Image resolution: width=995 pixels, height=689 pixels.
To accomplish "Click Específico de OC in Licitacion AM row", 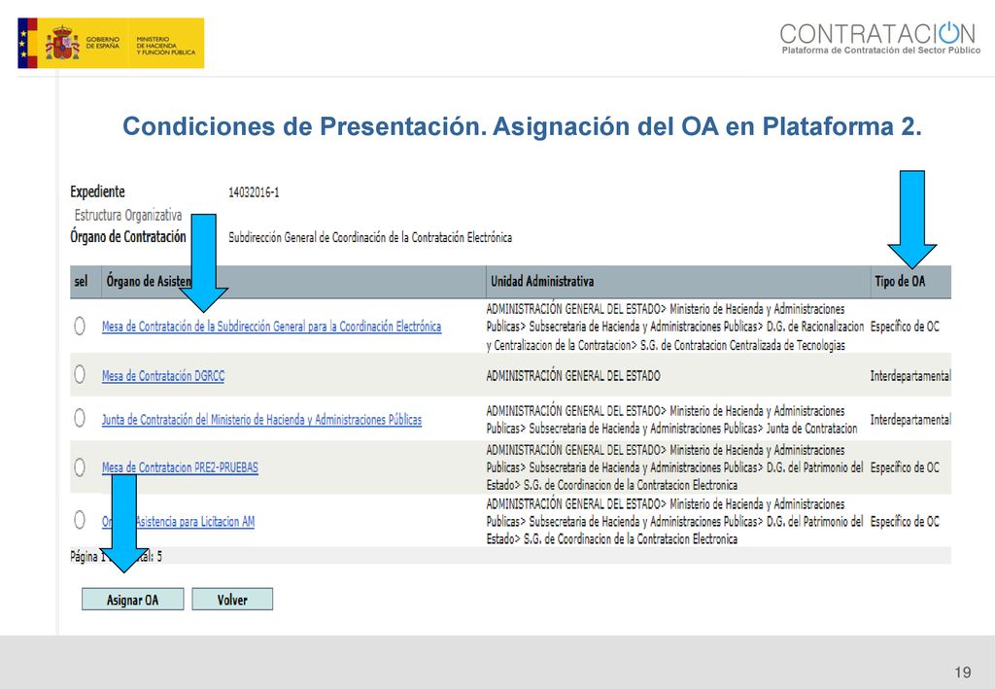I will (x=905, y=522).
